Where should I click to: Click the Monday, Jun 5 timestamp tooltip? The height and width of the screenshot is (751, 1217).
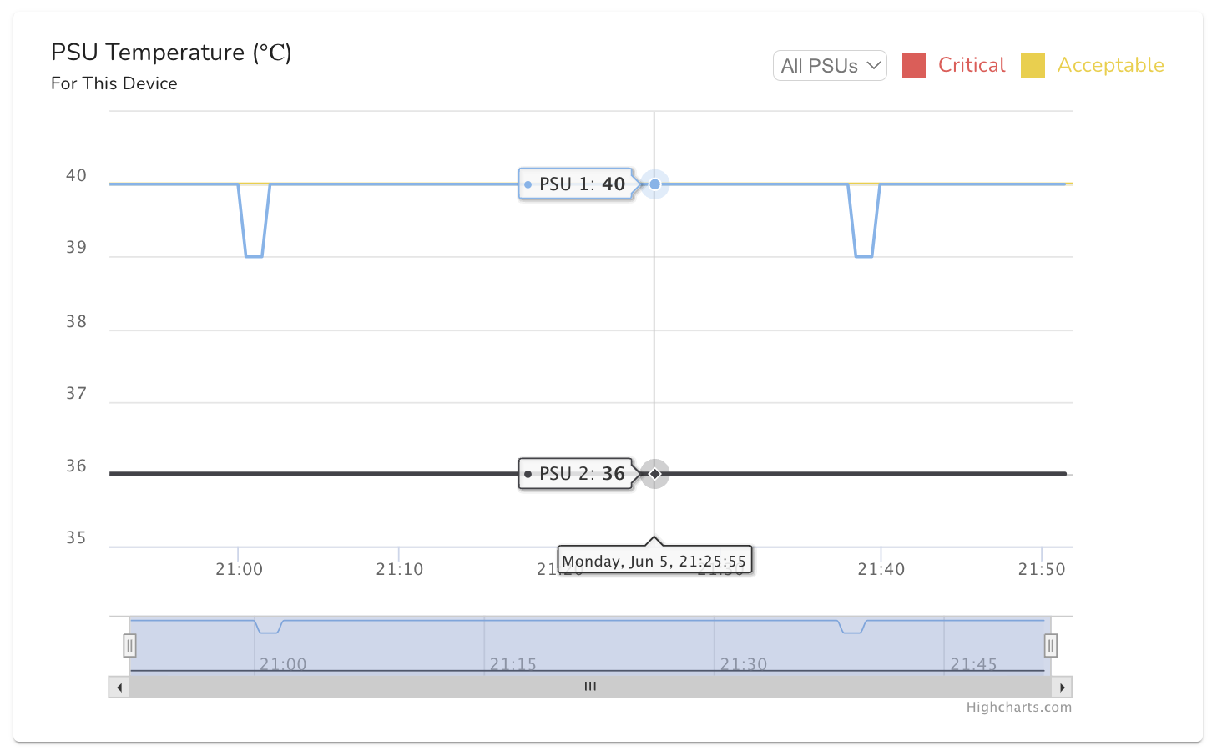coord(654,561)
